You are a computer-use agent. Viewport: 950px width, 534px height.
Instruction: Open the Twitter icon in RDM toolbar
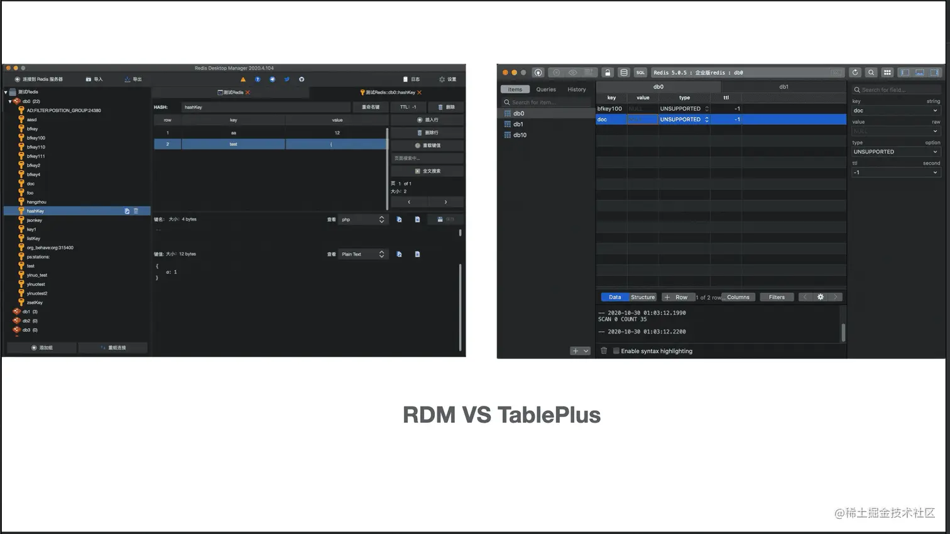(287, 79)
